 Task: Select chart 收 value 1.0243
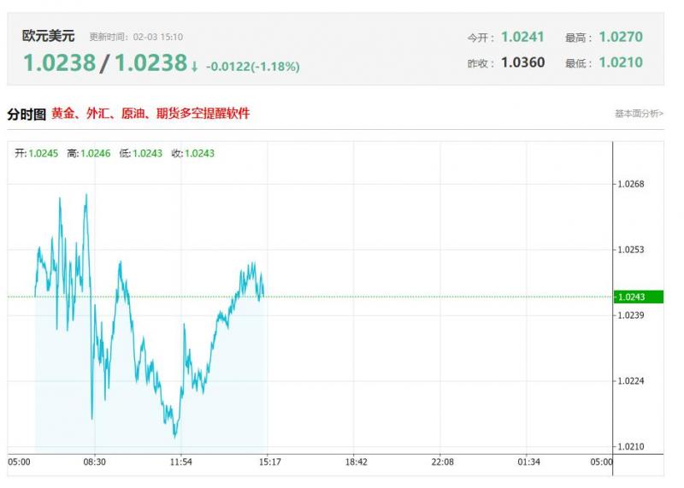[x=199, y=154]
